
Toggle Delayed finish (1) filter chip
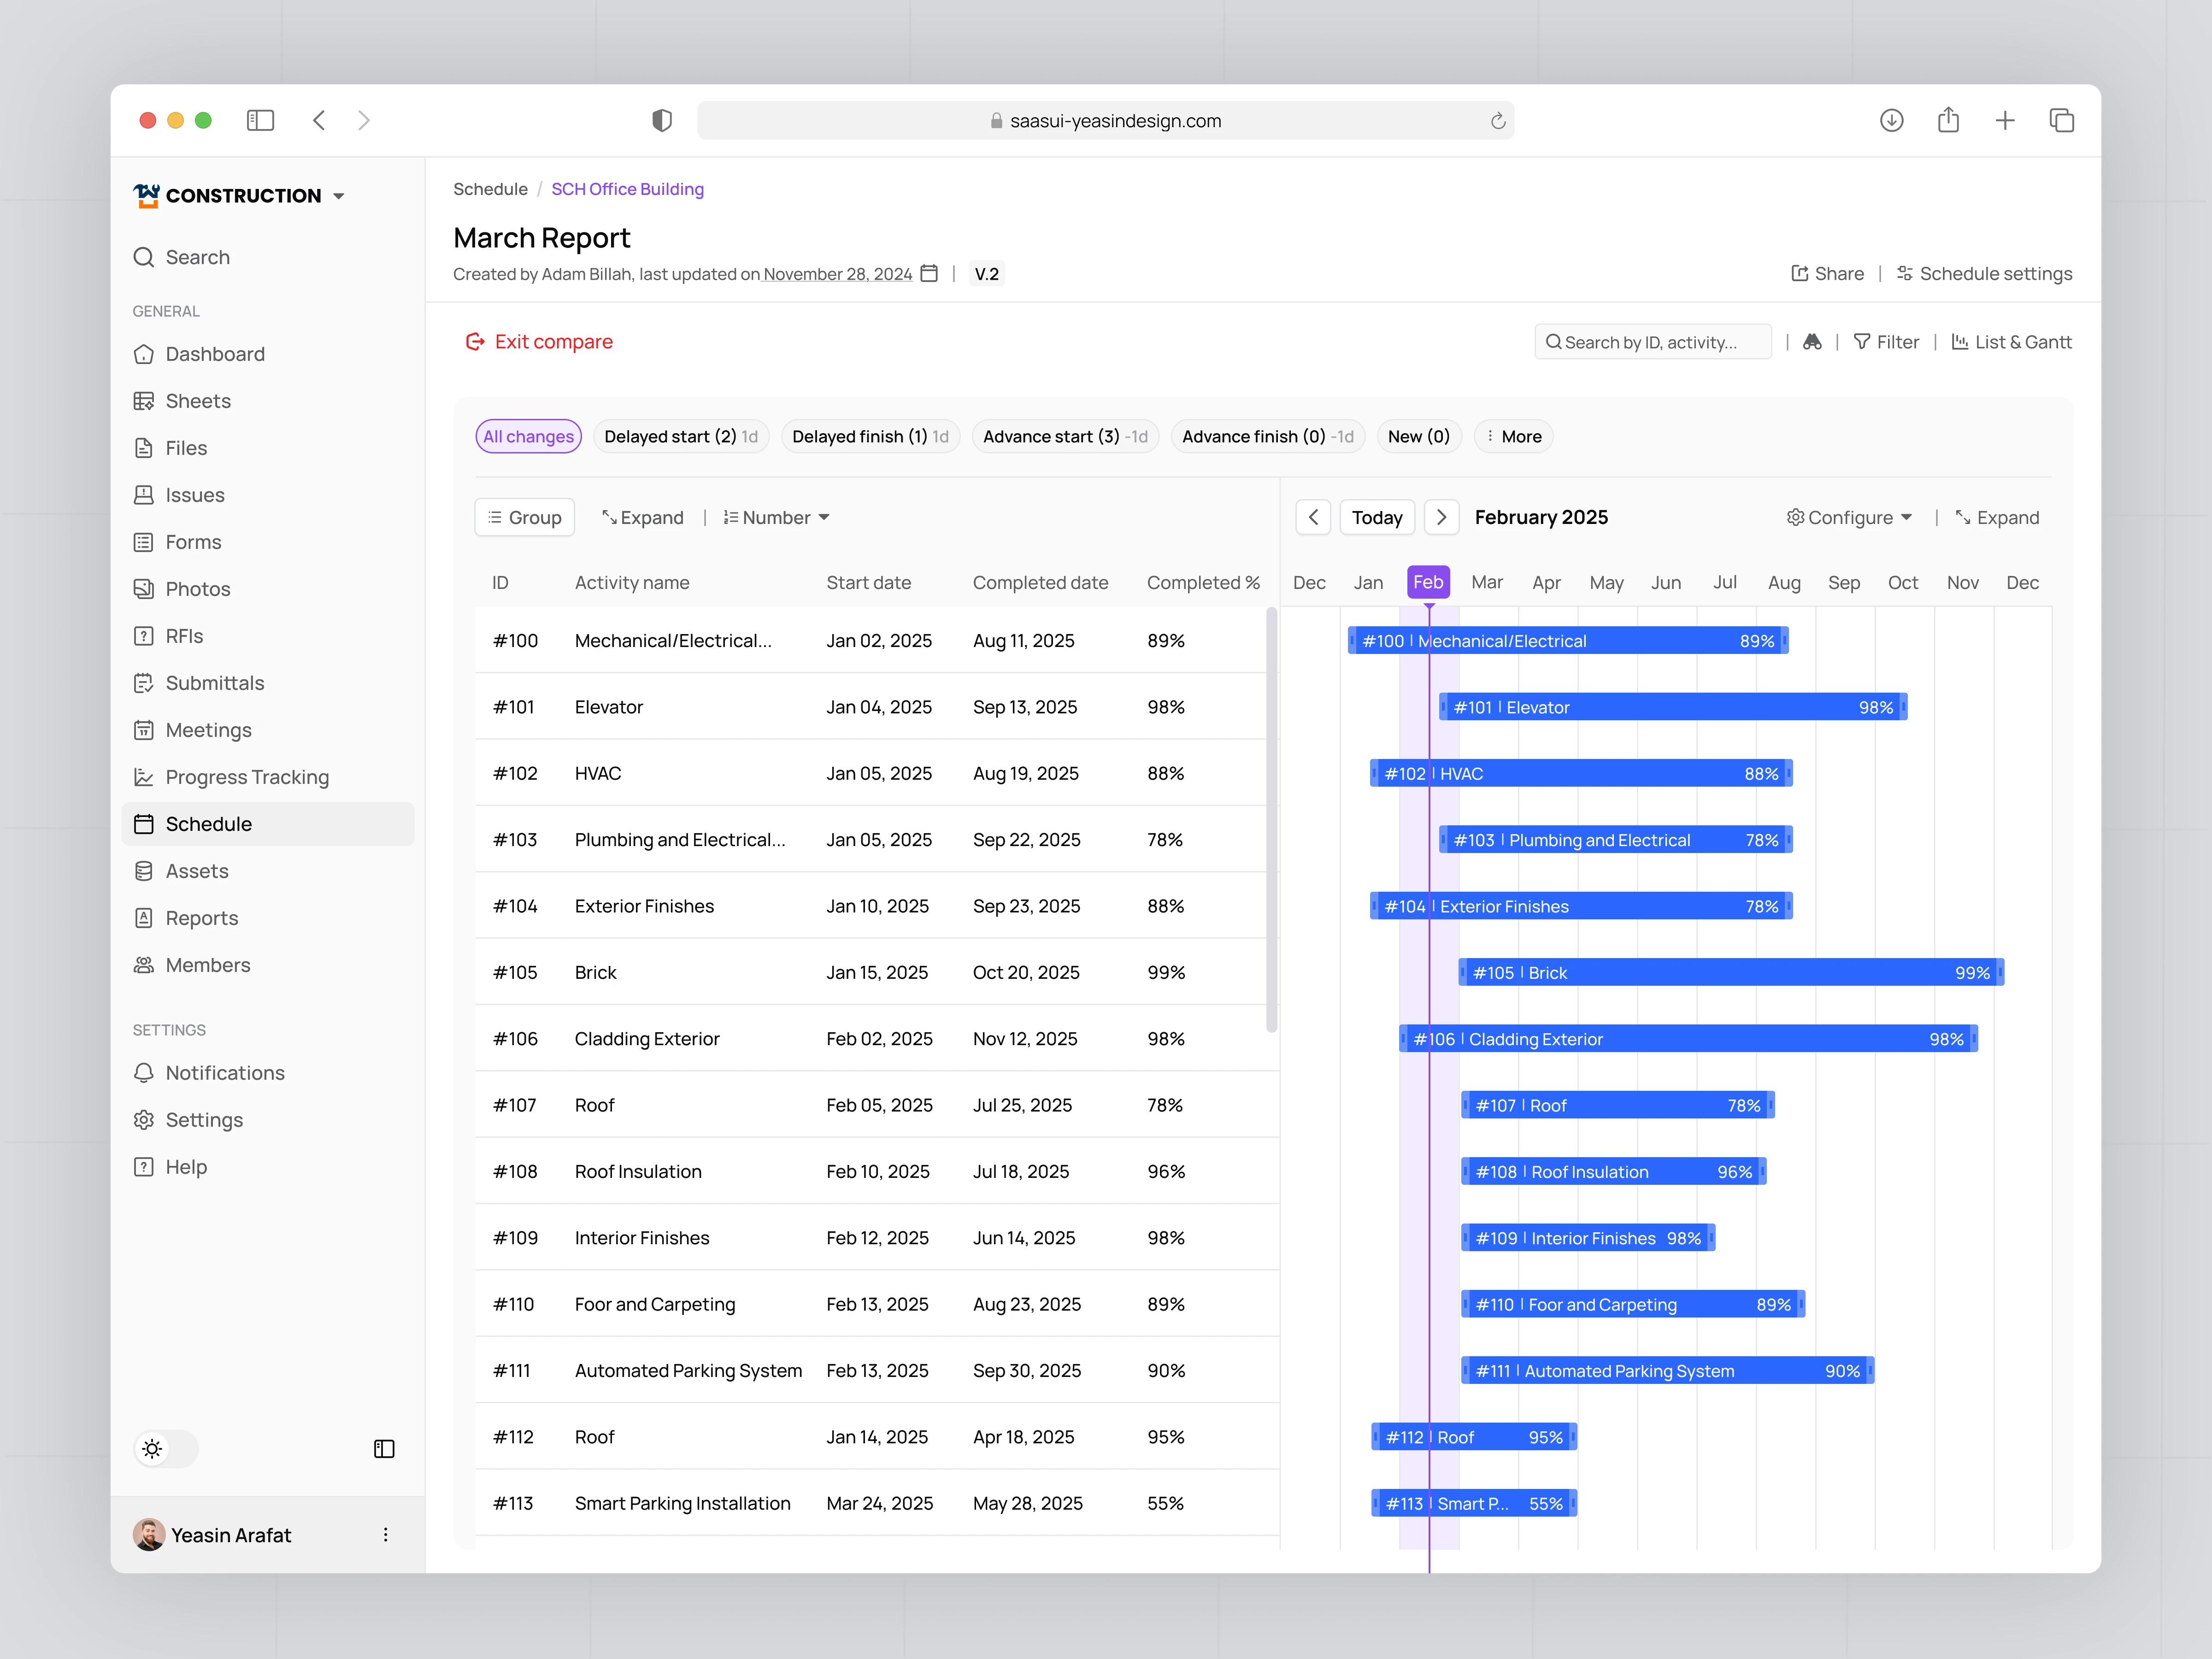(x=870, y=436)
